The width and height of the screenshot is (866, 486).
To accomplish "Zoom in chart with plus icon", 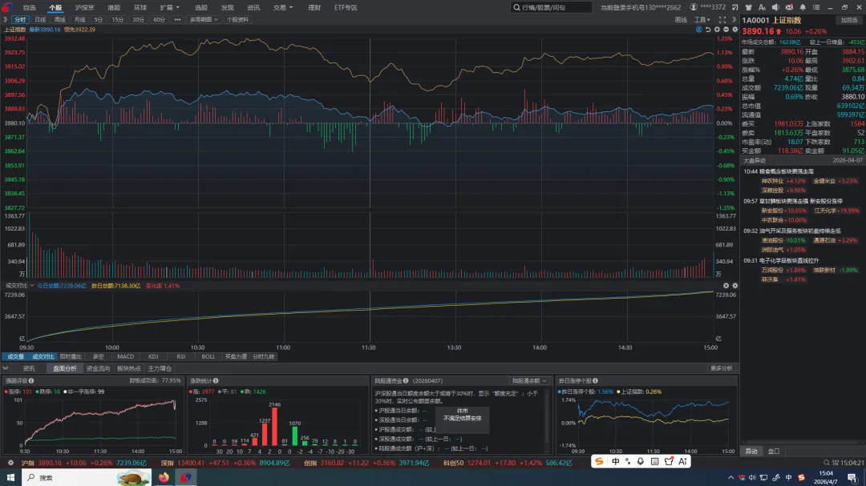I will [717, 30].
